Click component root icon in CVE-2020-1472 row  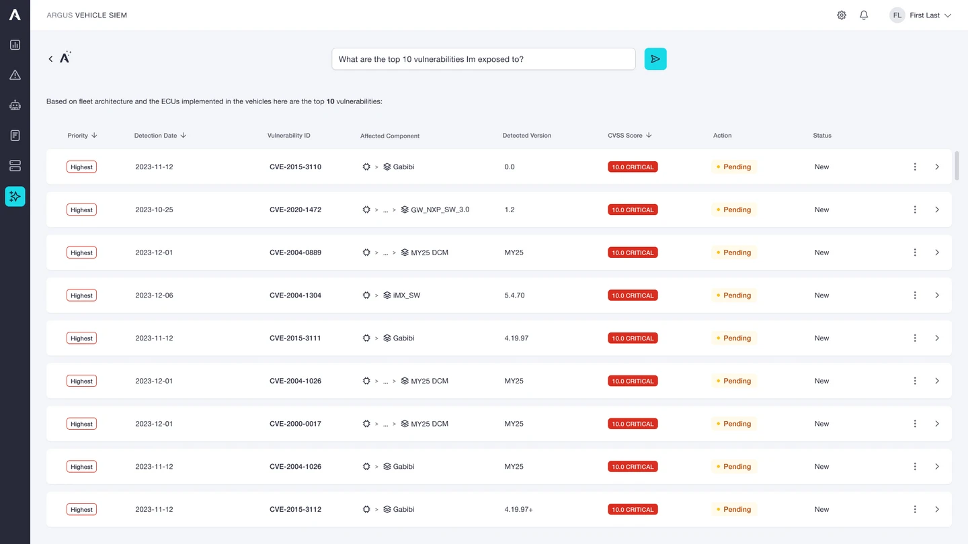(x=366, y=210)
